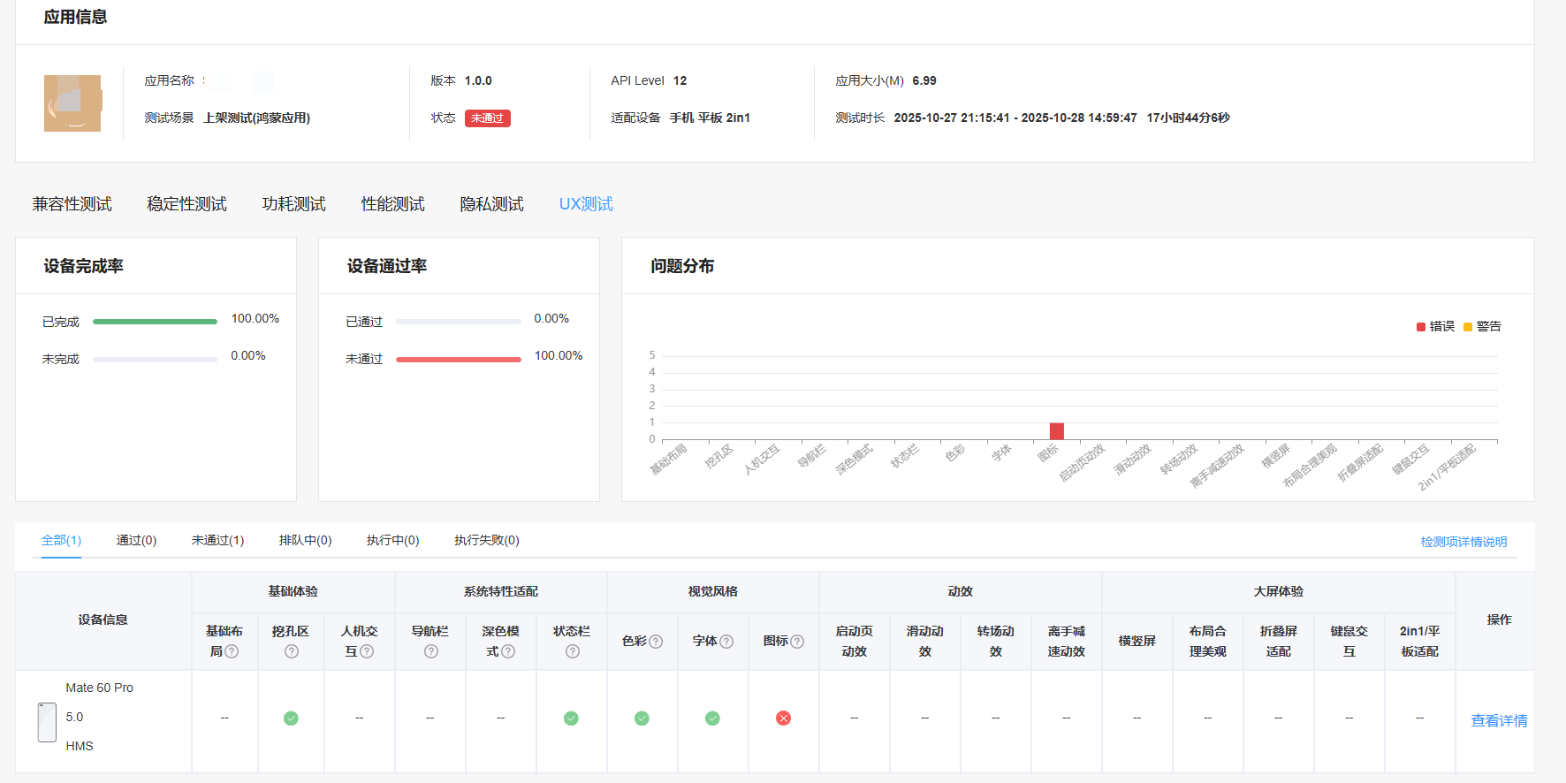The image size is (1566, 783).
Task: Click the help icon next to 基础布局
Action: (232, 651)
